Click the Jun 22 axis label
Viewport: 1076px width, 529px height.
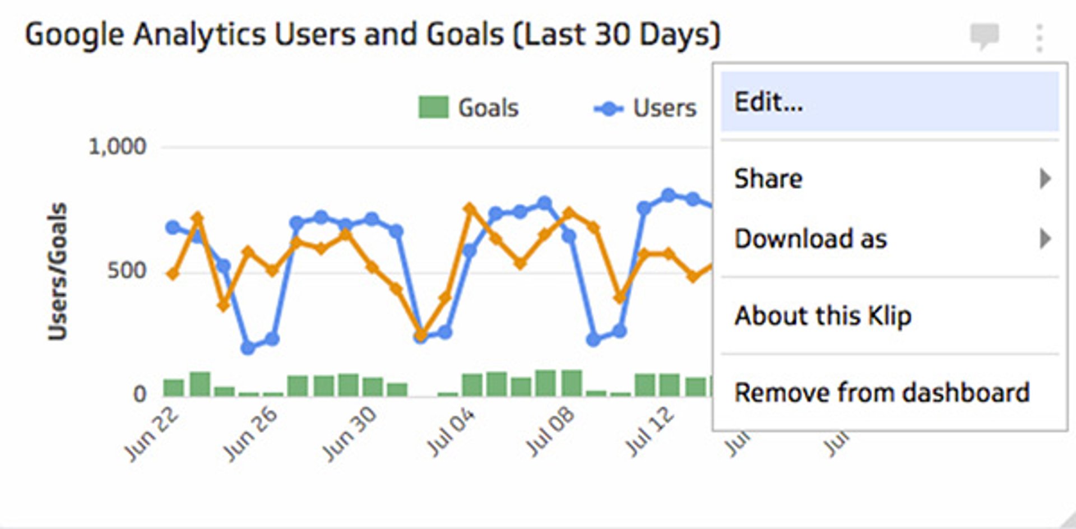tap(152, 433)
